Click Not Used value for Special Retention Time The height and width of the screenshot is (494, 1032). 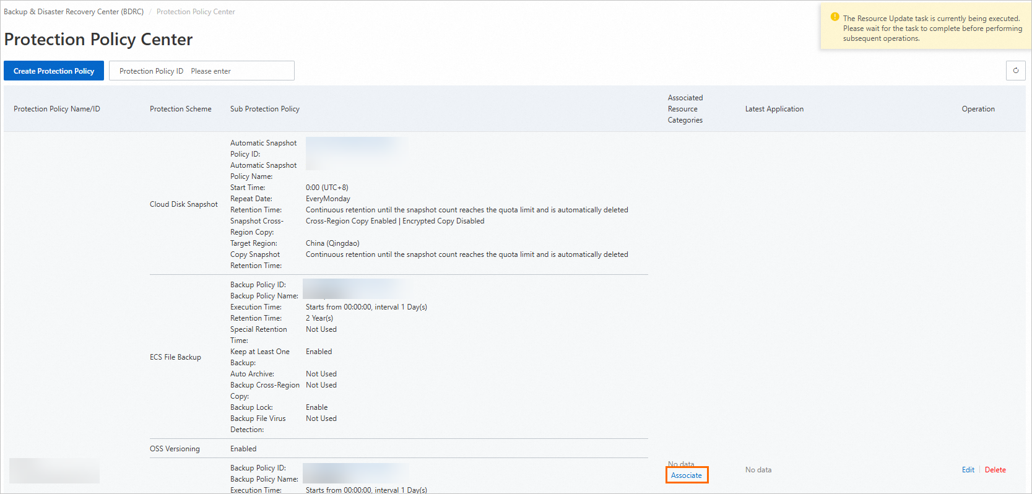click(x=321, y=329)
